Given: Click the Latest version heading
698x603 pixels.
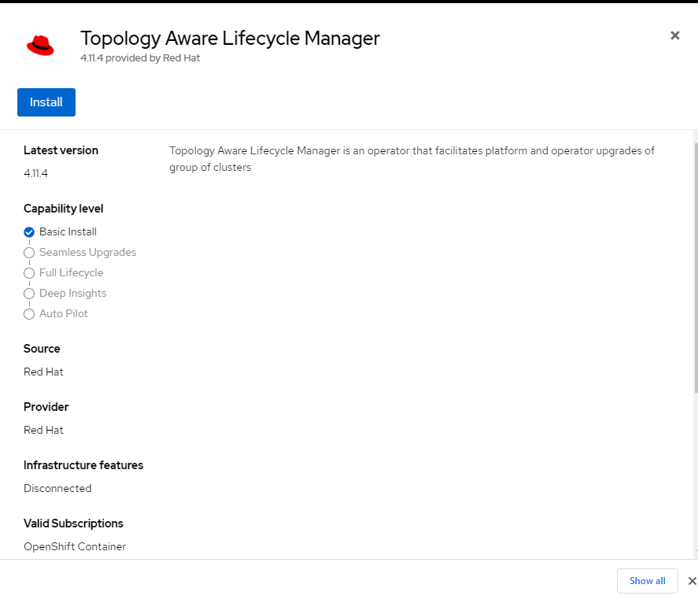Looking at the screenshot, I should pyautogui.click(x=61, y=150).
